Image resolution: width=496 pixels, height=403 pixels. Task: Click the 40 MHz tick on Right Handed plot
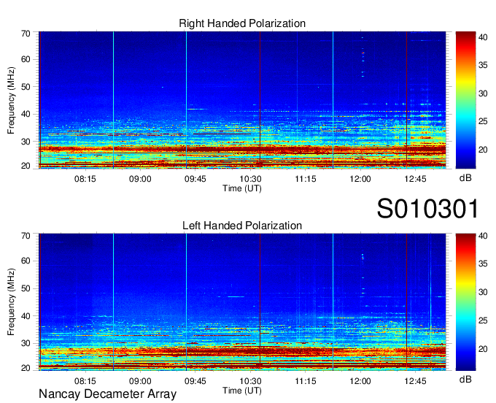[26, 115]
